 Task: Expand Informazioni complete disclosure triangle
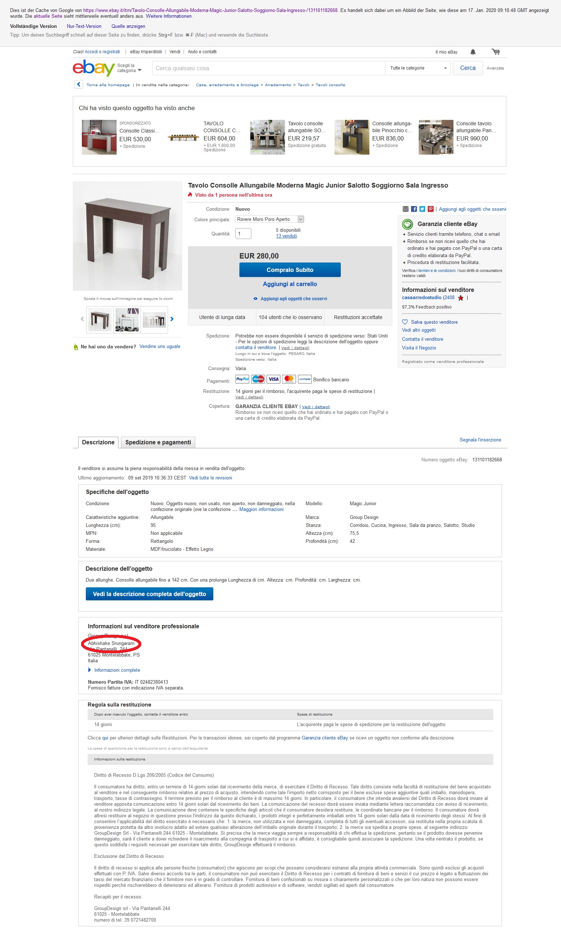click(89, 670)
